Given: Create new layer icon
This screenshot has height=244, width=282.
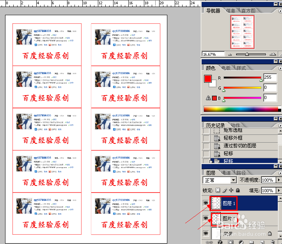Looking at the screenshot, I should pos(262,242).
